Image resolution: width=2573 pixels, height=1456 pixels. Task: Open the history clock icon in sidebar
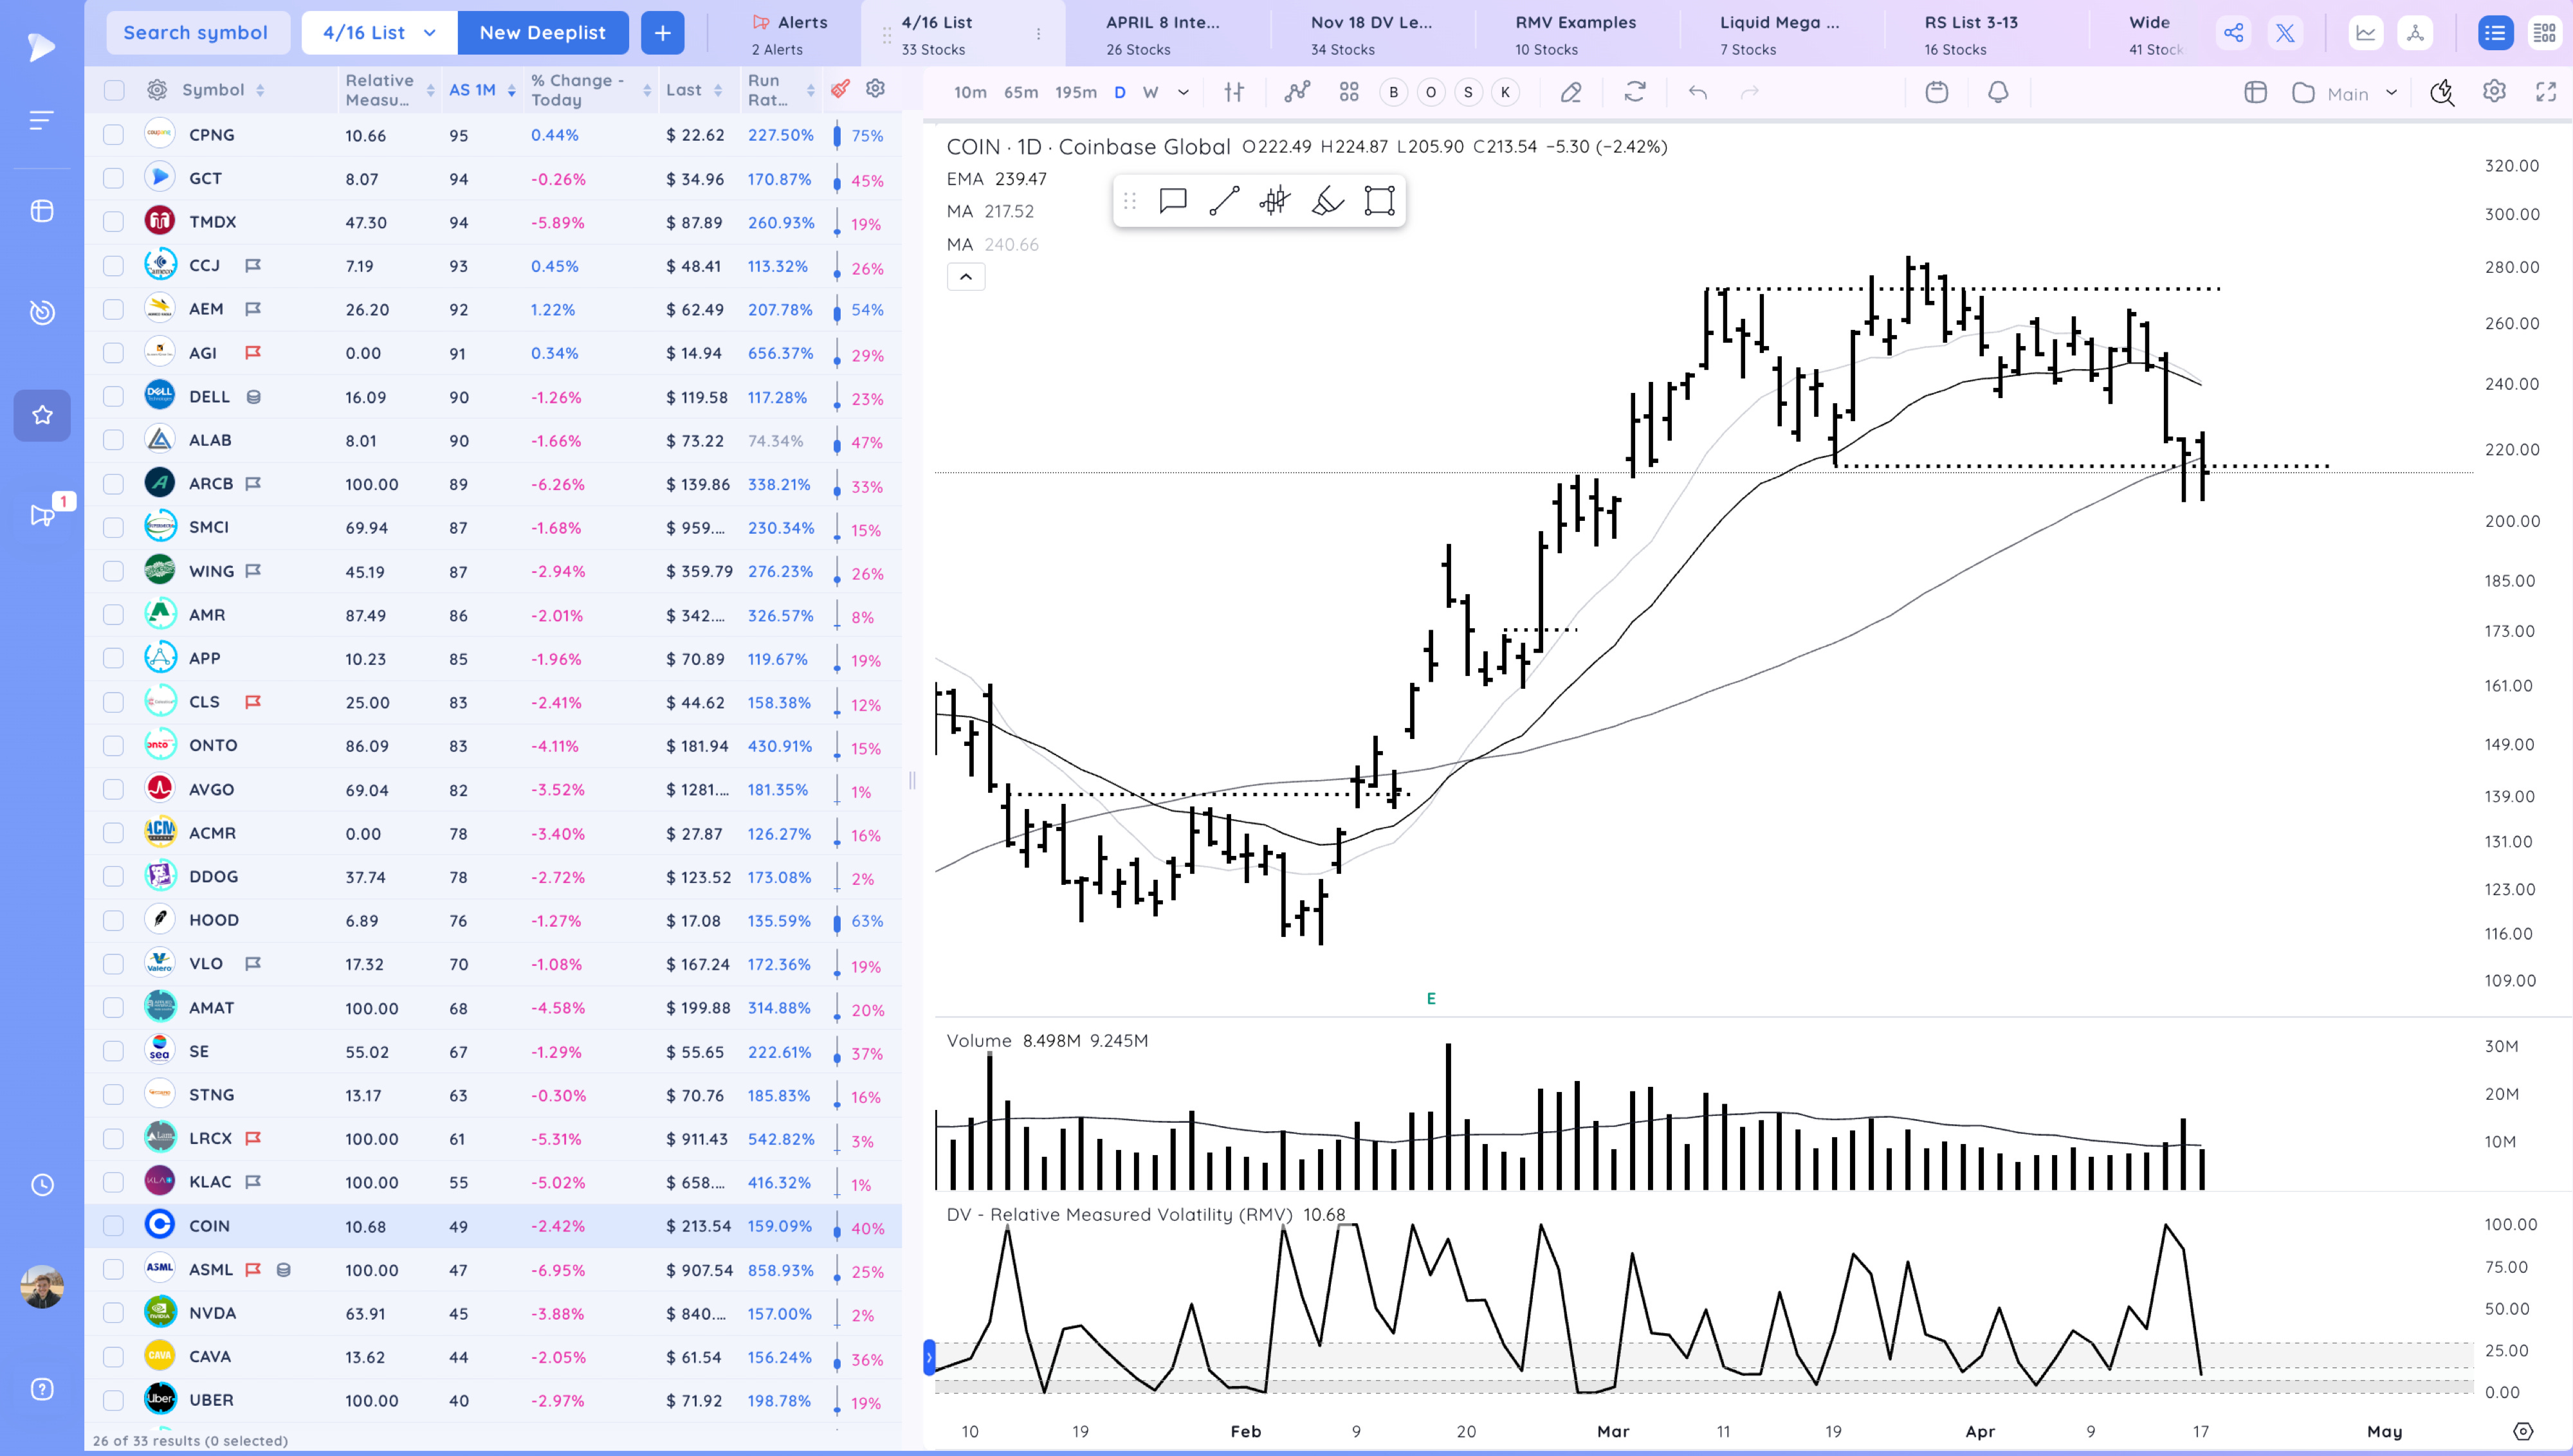(x=42, y=1185)
